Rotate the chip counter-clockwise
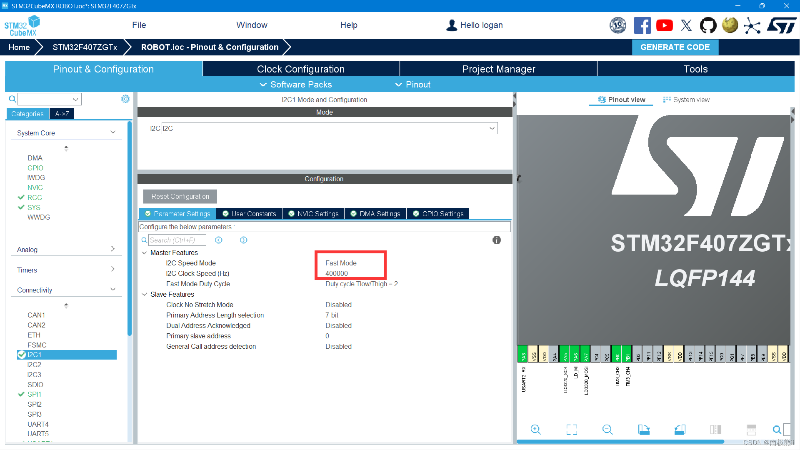This screenshot has width=800, height=450. (680, 430)
